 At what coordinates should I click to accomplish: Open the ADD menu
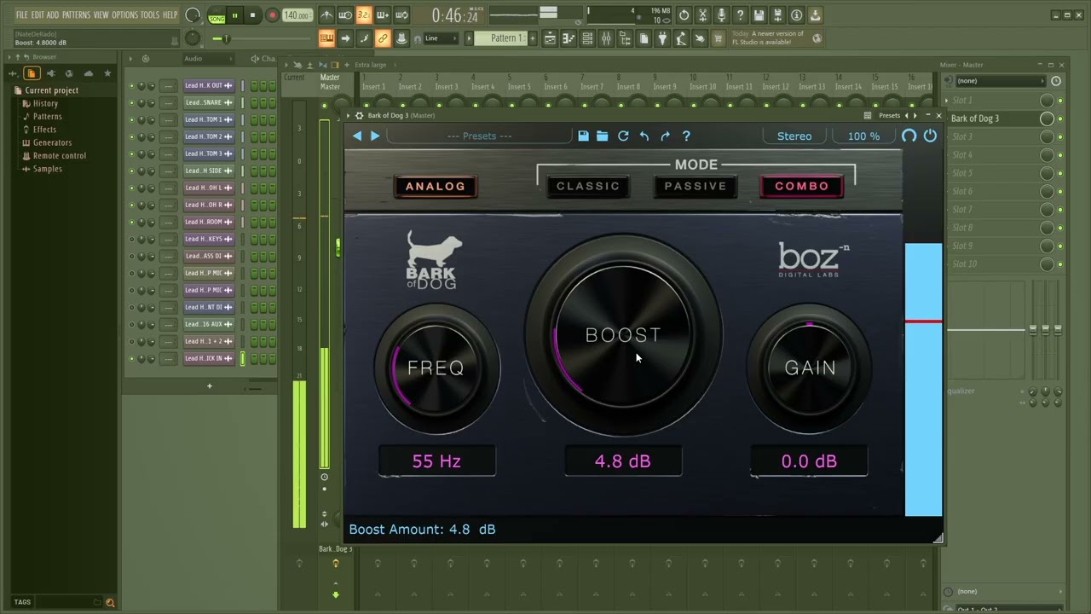point(53,15)
